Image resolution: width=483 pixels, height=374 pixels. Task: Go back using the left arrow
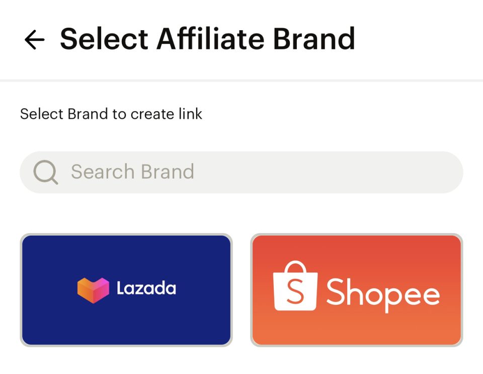click(x=35, y=40)
